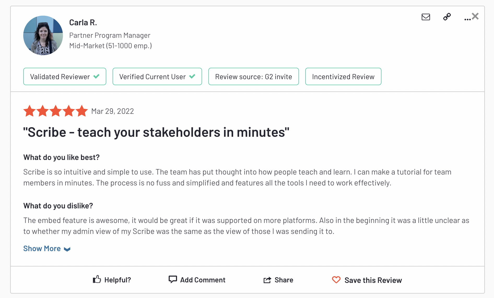Open the three-dots more options menu
Viewport: 494px width, 298px height.
click(x=467, y=19)
